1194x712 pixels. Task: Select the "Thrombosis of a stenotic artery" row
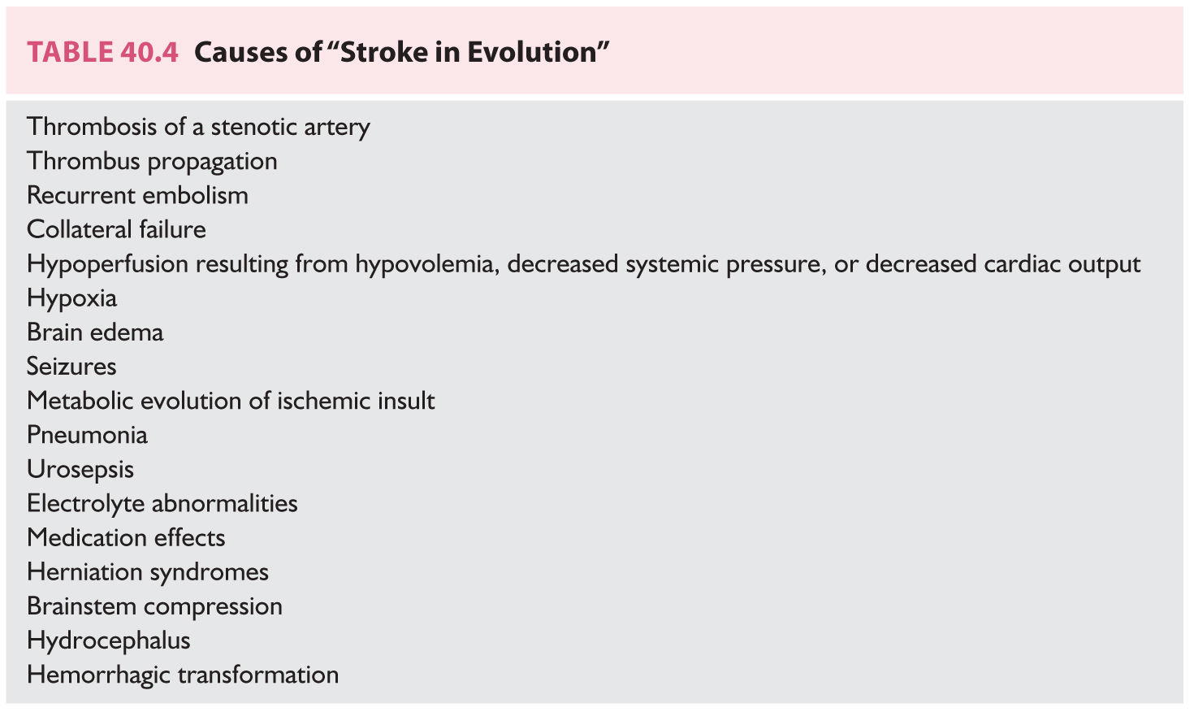pyautogui.click(x=198, y=127)
